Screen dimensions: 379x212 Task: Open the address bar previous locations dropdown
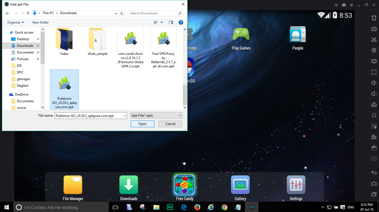click(116, 13)
